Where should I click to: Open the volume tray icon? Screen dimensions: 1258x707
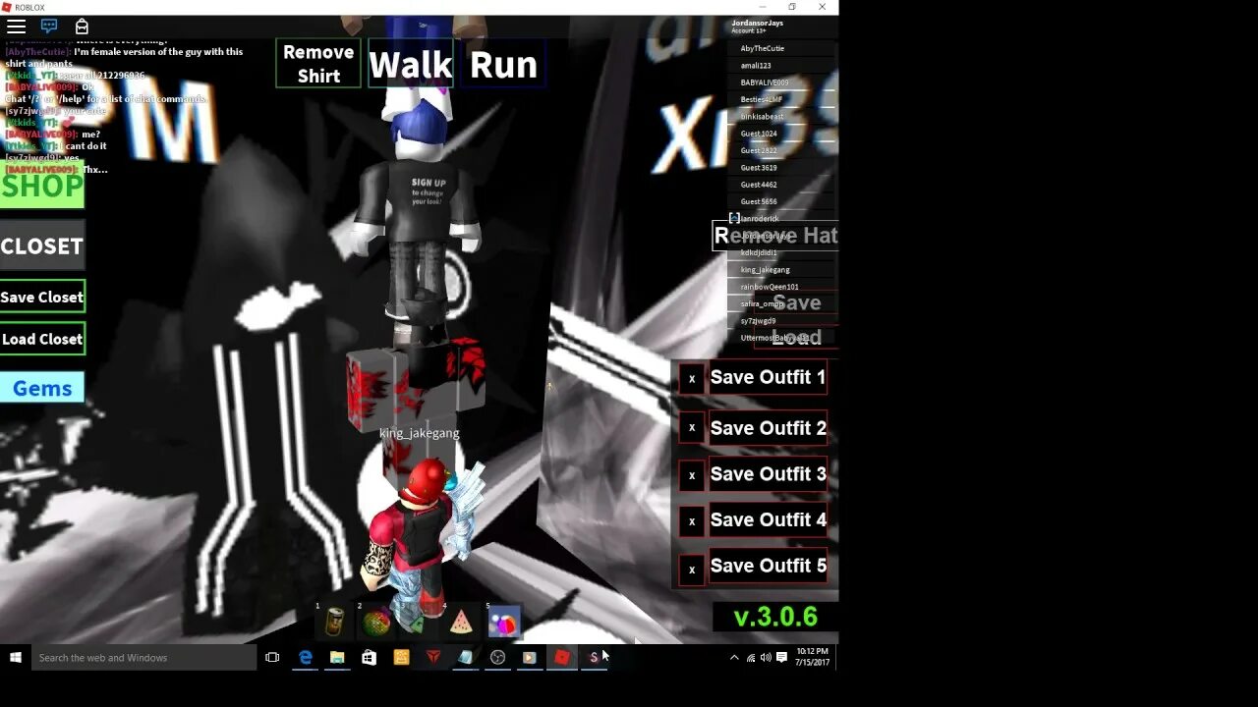click(x=766, y=657)
